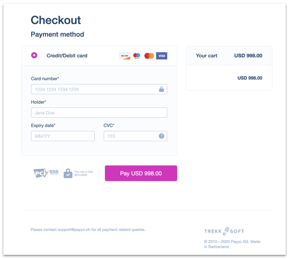Image resolution: width=290 pixels, height=259 pixels.
Task: Click the Credit/Debit card label
Action: 67,55
